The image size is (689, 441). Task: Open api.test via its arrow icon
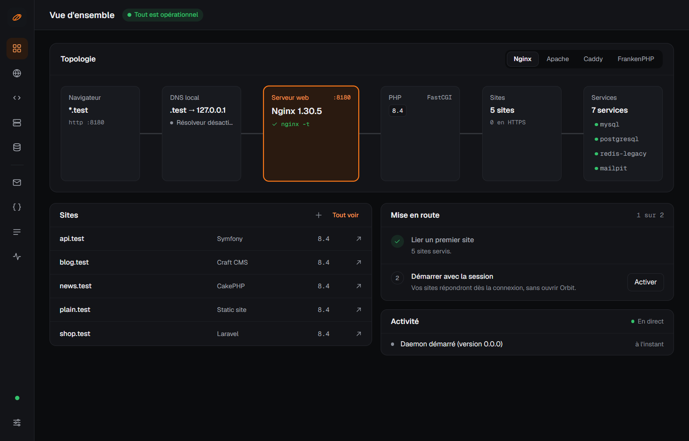pos(359,239)
